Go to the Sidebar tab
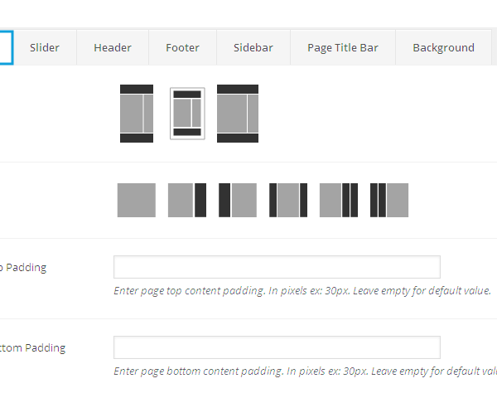 [253, 47]
